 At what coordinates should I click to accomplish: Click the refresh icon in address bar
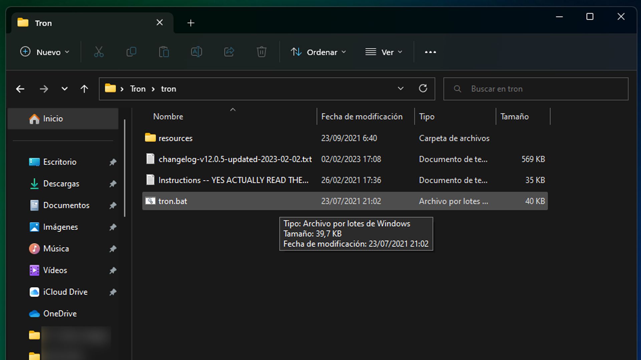423,89
